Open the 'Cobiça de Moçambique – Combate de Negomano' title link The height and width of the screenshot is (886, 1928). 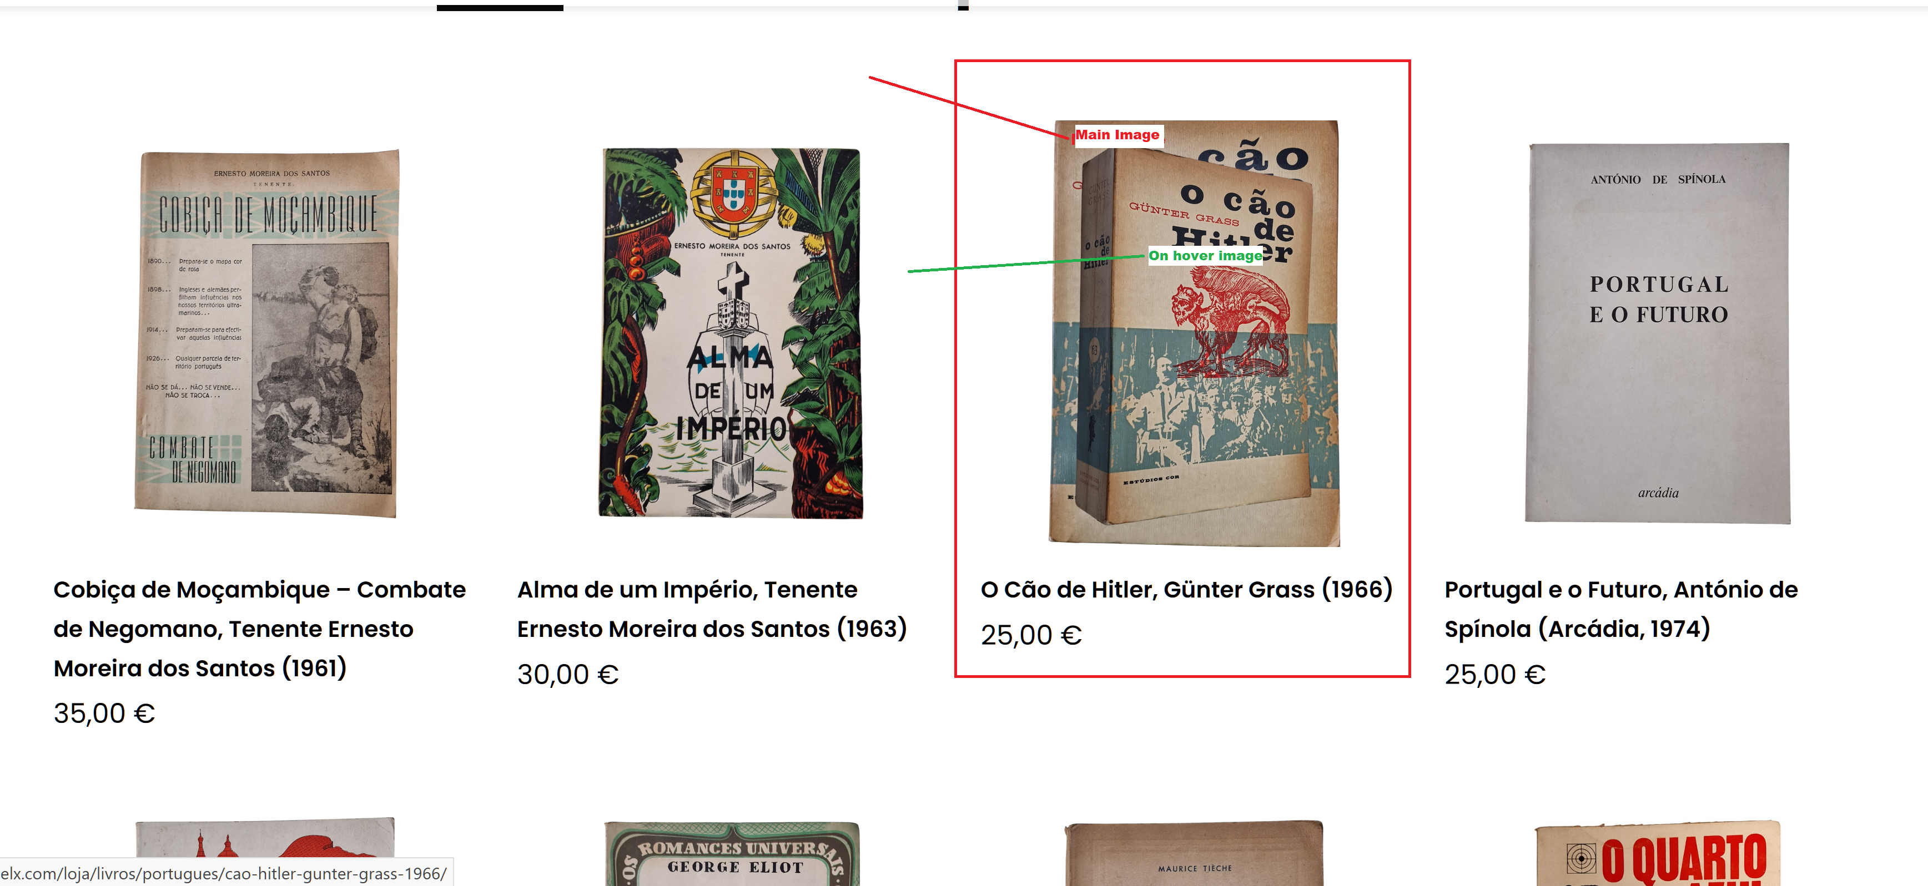260,629
